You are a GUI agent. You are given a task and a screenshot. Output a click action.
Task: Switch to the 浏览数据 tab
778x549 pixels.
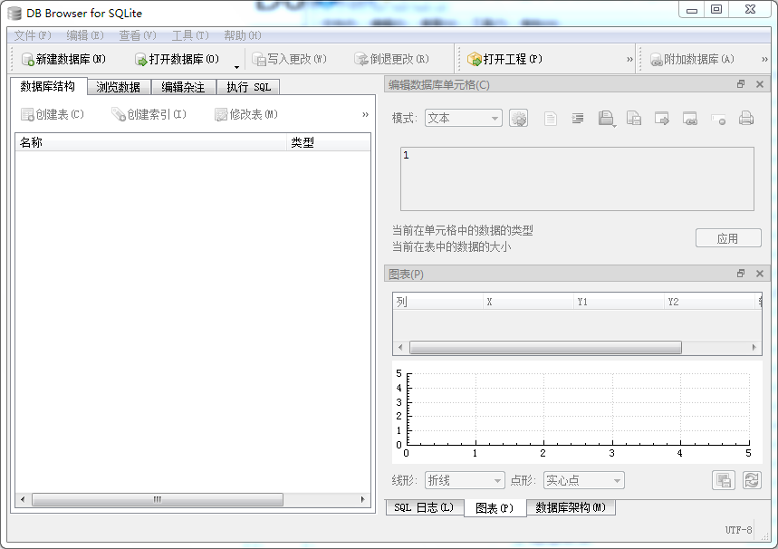(118, 87)
